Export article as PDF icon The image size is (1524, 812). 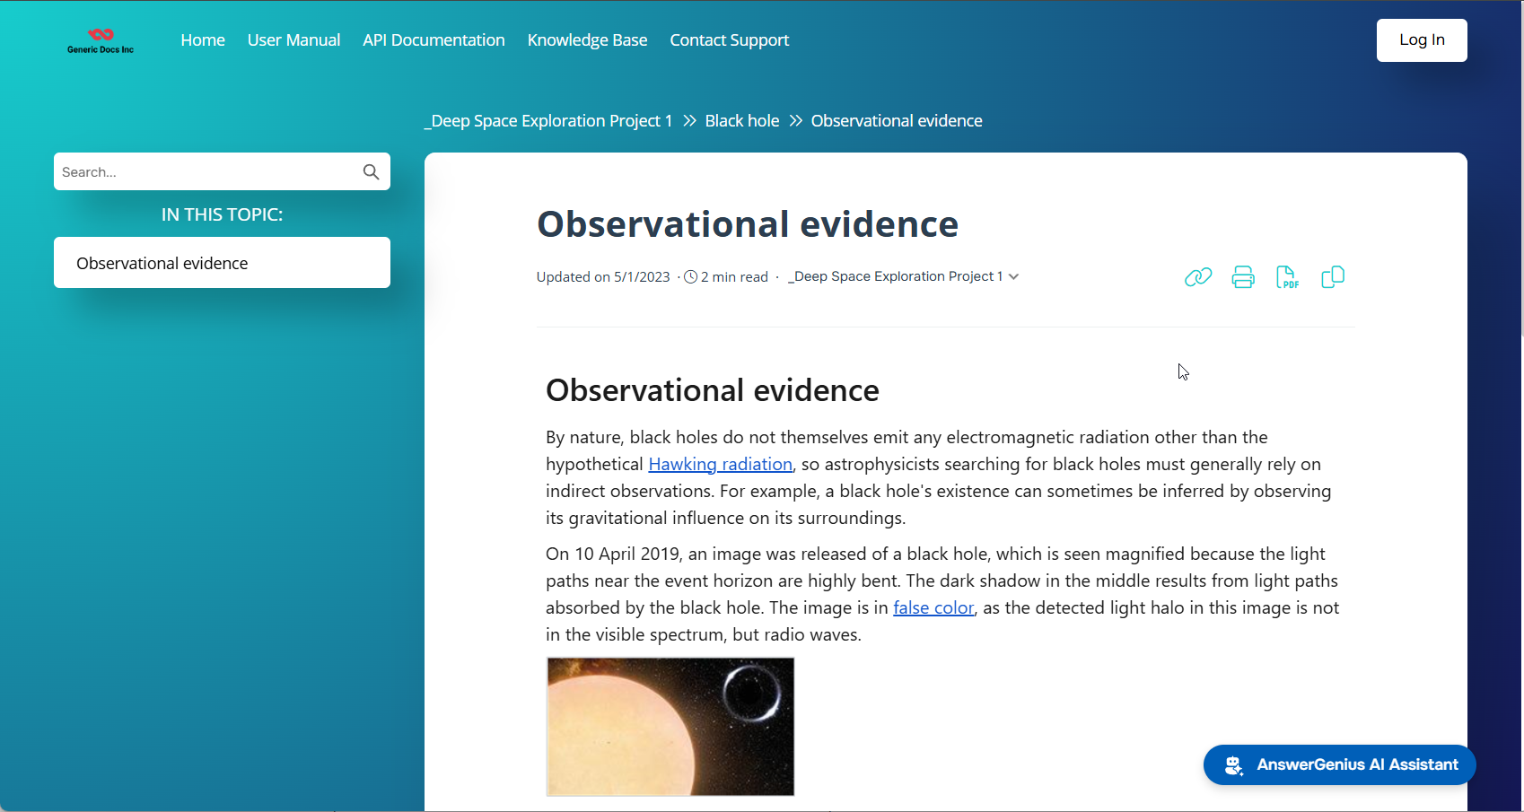click(1287, 277)
